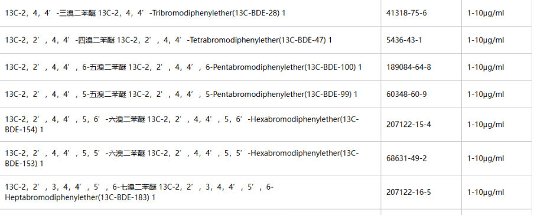Click concentration cell in the BDE-100 row
The width and height of the screenshot is (534, 215).
click(x=486, y=67)
